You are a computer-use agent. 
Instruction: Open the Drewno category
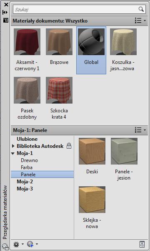coord(30,160)
